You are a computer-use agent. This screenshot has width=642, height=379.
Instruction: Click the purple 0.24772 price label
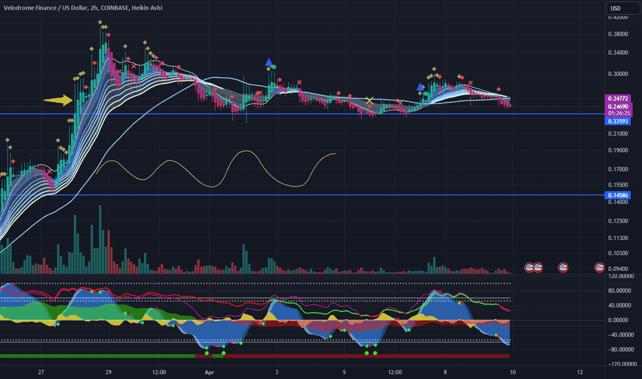click(x=617, y=99)
